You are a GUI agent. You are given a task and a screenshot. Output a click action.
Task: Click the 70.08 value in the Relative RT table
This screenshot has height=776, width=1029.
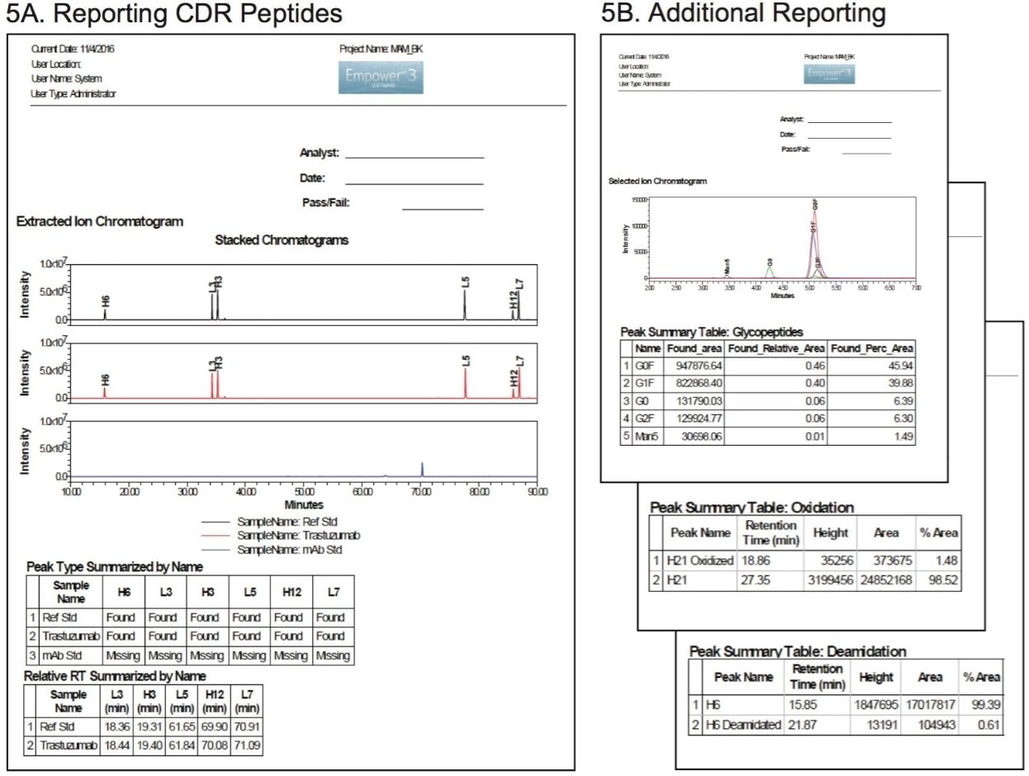coord(212,746)
